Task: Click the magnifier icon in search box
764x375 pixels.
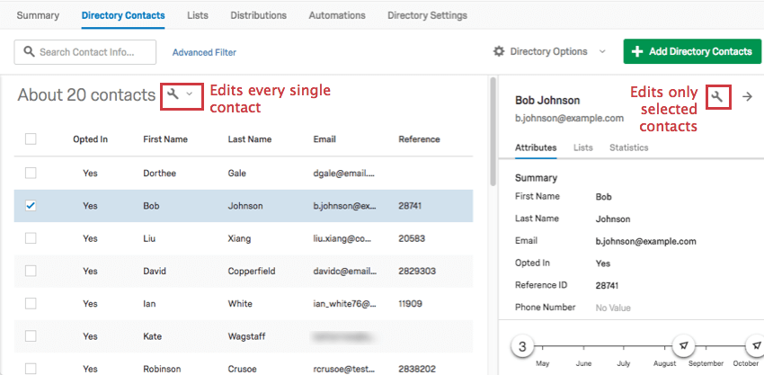Action: (30, 51)
